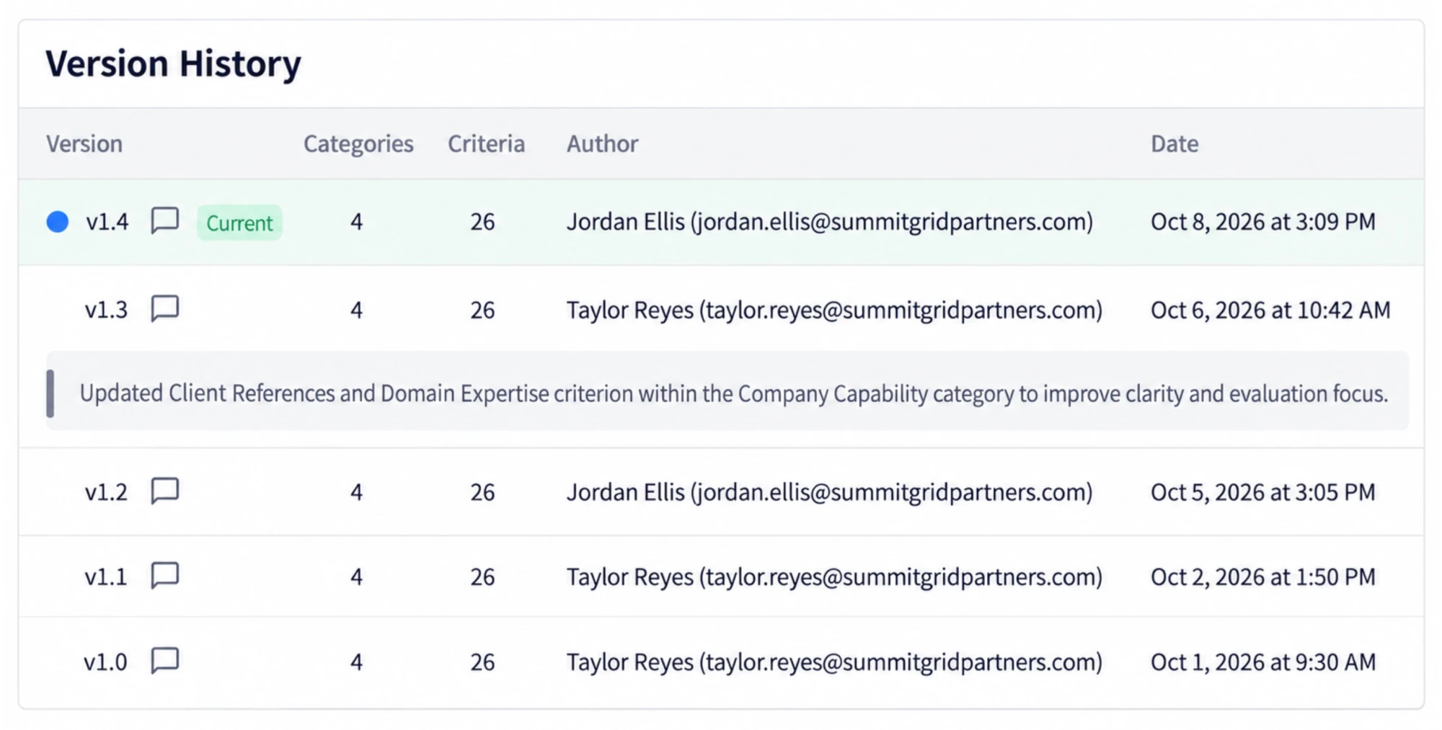Click the Author column header
Image resolution: width=1442 pixels, height=730 pixels.
point(602,143)
